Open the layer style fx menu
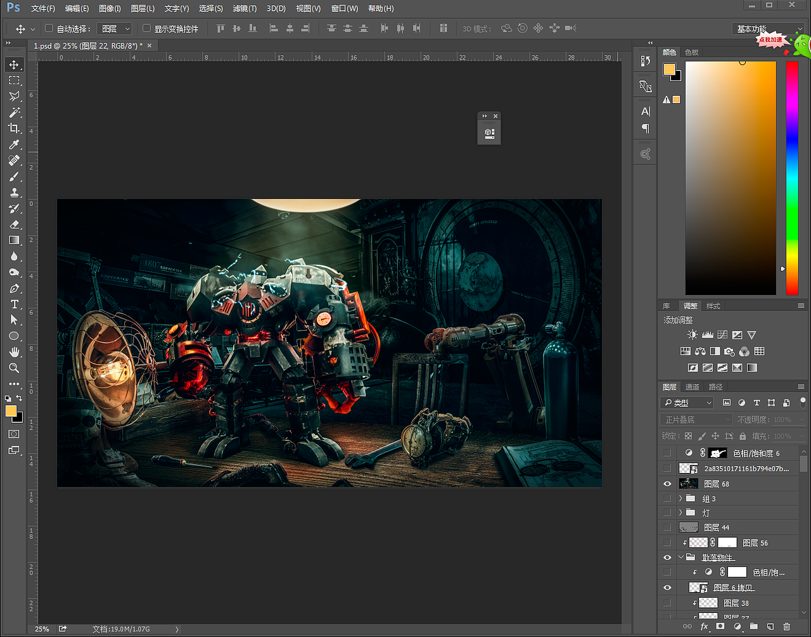The image size is (811, 637). point(704,626)
